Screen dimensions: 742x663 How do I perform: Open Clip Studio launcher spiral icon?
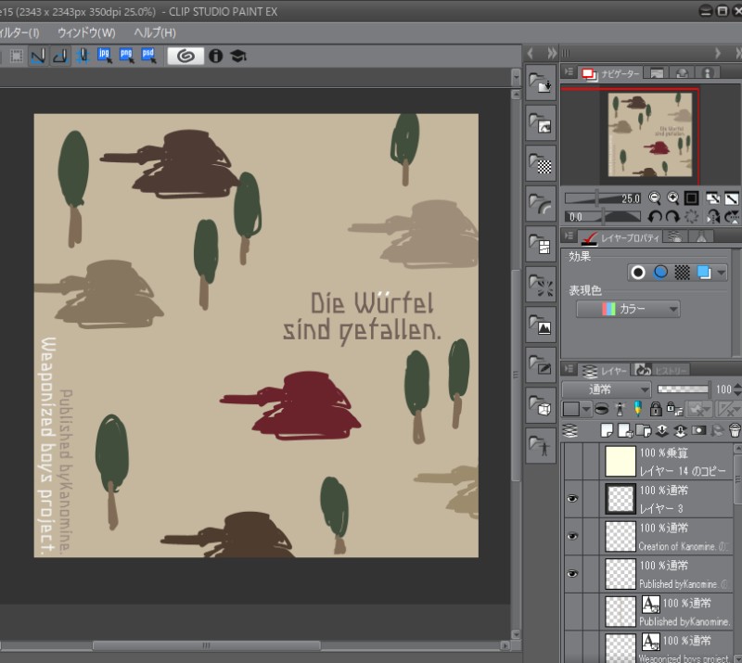(x=185, y=56)
